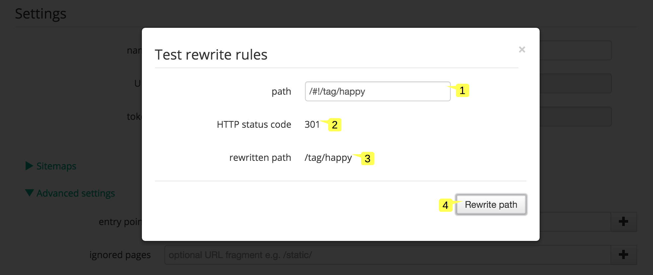653x275 pixels.
Task: Click the ignored pages label
Action: point(120,255)
